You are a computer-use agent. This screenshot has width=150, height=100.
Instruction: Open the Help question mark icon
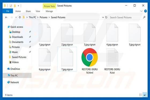point(145,11)
